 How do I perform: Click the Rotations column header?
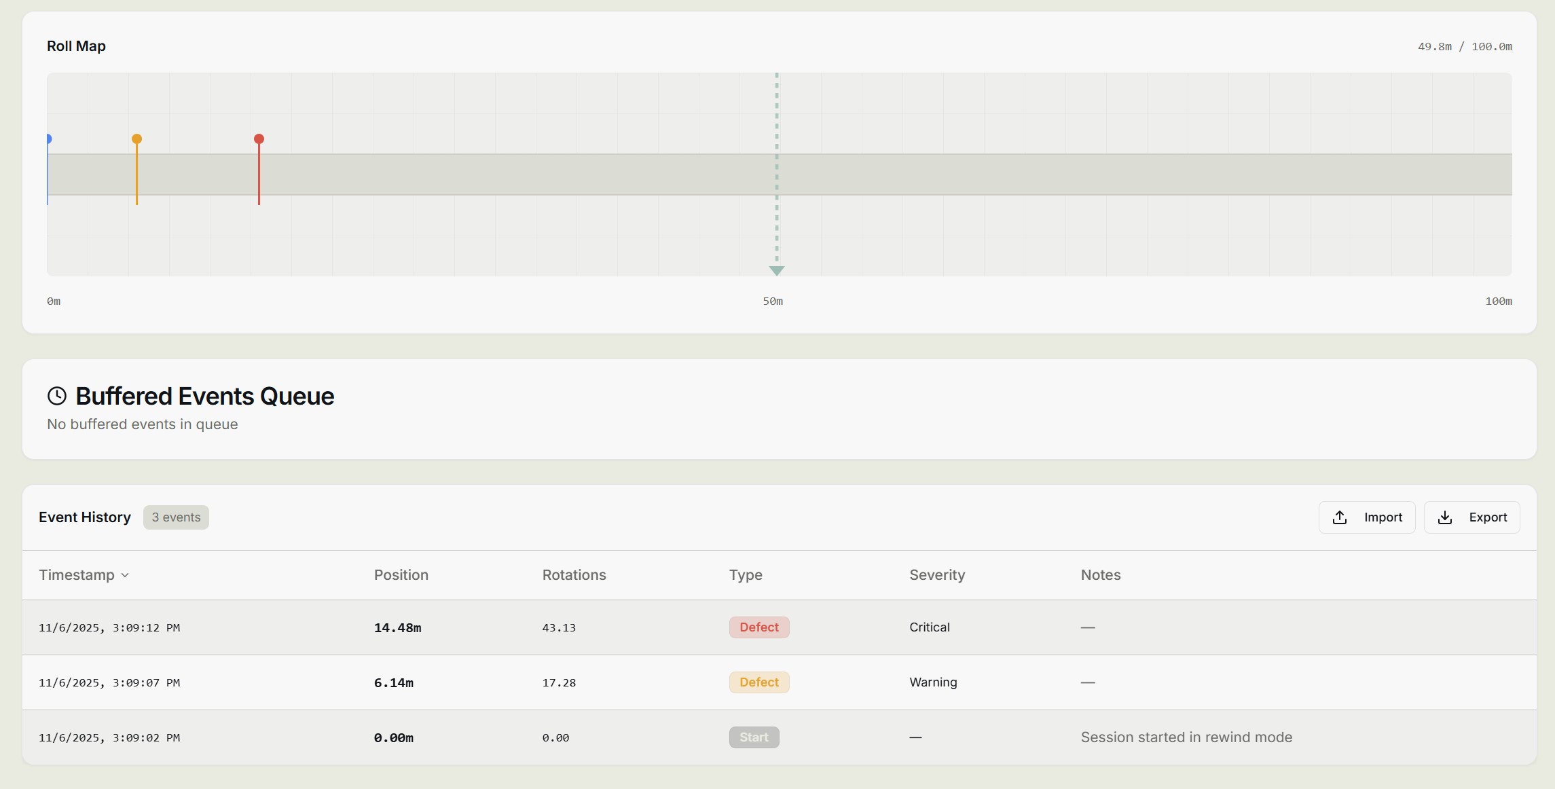tap(574, 575)
